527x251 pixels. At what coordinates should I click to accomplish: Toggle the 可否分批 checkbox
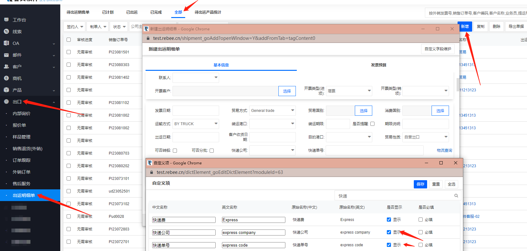pyautogui.click(x=212, y=150)
